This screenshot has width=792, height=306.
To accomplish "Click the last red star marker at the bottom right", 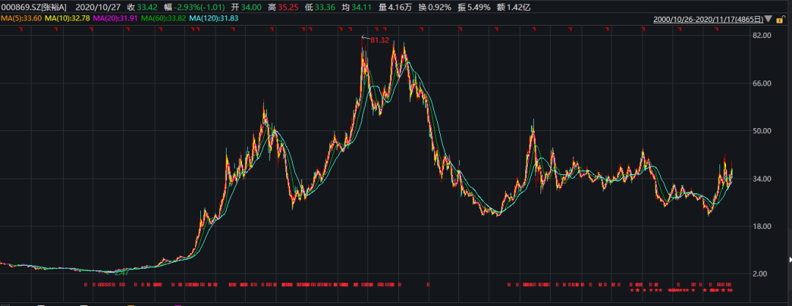I will [x=731, y=291].
